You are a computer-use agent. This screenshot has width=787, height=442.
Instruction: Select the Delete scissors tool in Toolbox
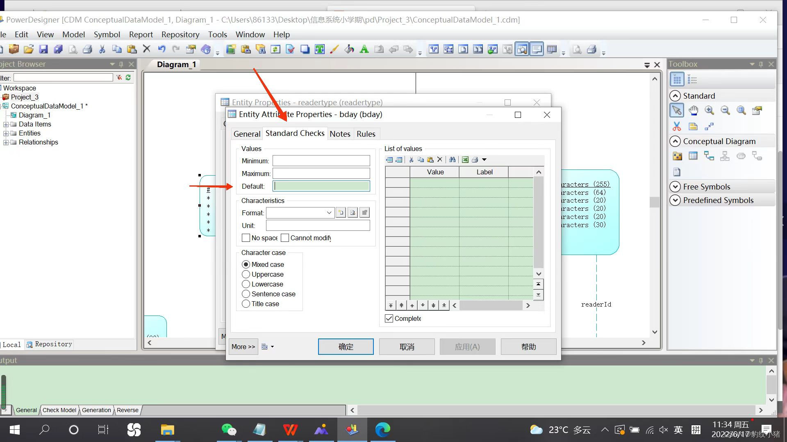677,126
